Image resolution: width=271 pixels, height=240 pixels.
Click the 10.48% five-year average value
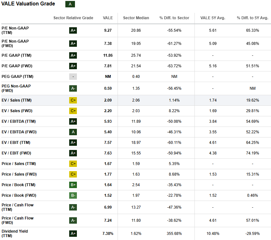[213, 234]
